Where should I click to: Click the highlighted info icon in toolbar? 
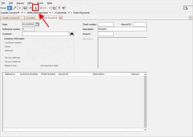click(35, 8)
